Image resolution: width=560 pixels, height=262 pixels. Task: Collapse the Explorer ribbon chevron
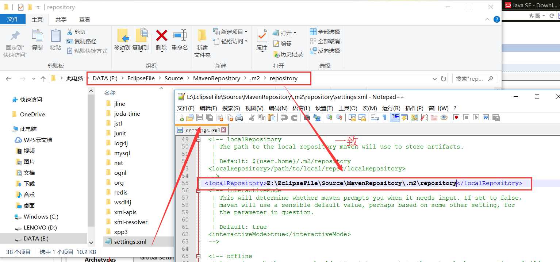point(487,19)
